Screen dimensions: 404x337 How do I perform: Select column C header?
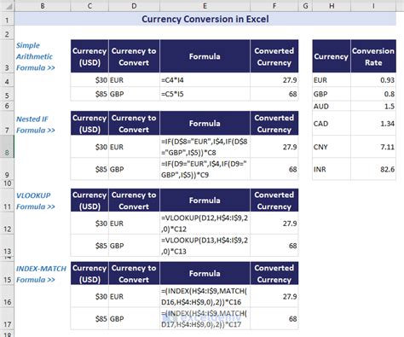[x=89, y=6]
